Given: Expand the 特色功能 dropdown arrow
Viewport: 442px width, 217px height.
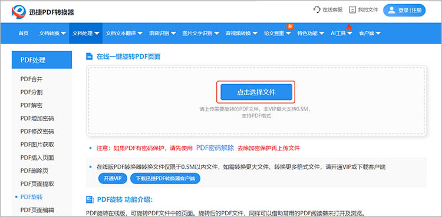Looking at the screenshot, I should click(322, 33).
